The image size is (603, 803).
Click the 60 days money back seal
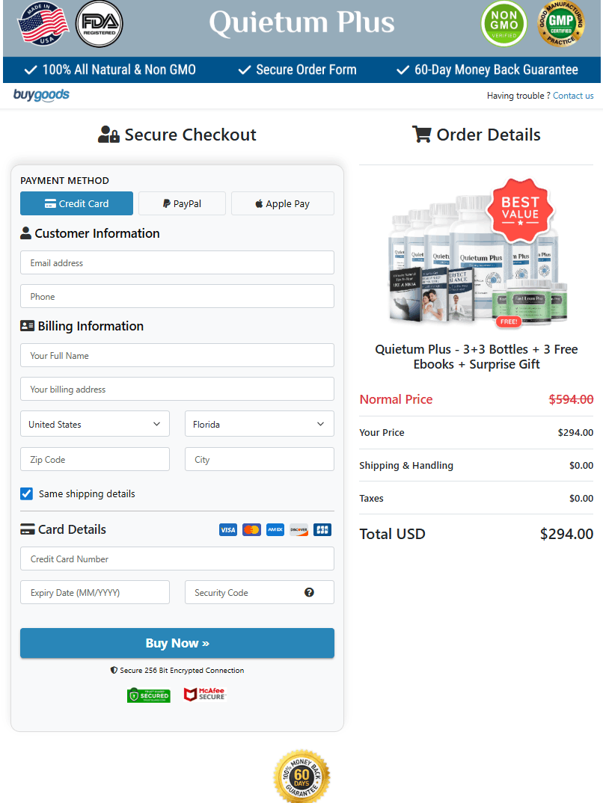coord(301,777)
